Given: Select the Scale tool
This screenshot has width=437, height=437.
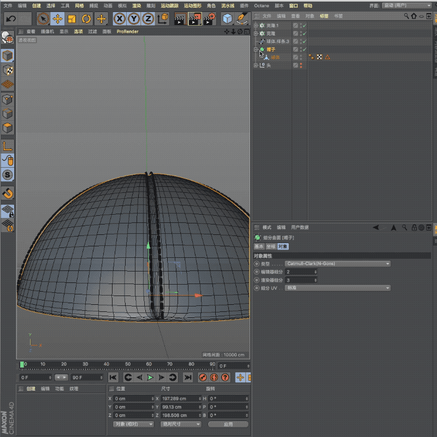Looking at the screenshot, I should pyautogui.click(x=72, y=19).
